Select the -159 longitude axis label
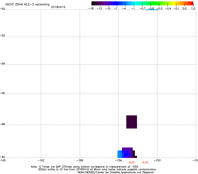Image resolution: width=198 pixels, height=174 pixels. click(x=80, y=160)
